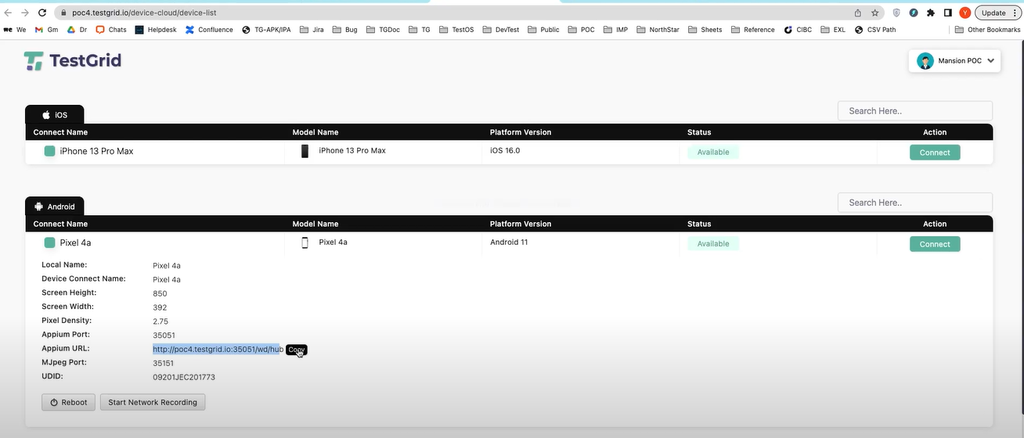The height and width of the screenshot is (438, 1024).
Task: Open the Chats bookmark
Action: [111, 30]
